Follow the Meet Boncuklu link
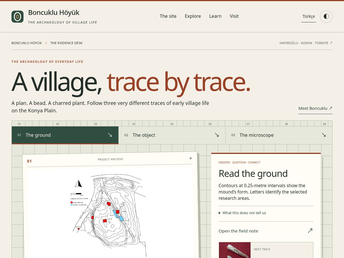The width and height of the screenshot is (344, 258). coord(315,108)
